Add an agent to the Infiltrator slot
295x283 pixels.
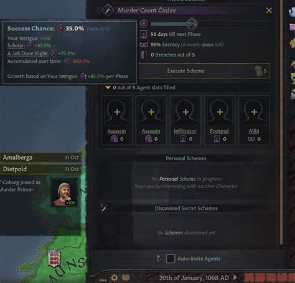coord(185,112)
